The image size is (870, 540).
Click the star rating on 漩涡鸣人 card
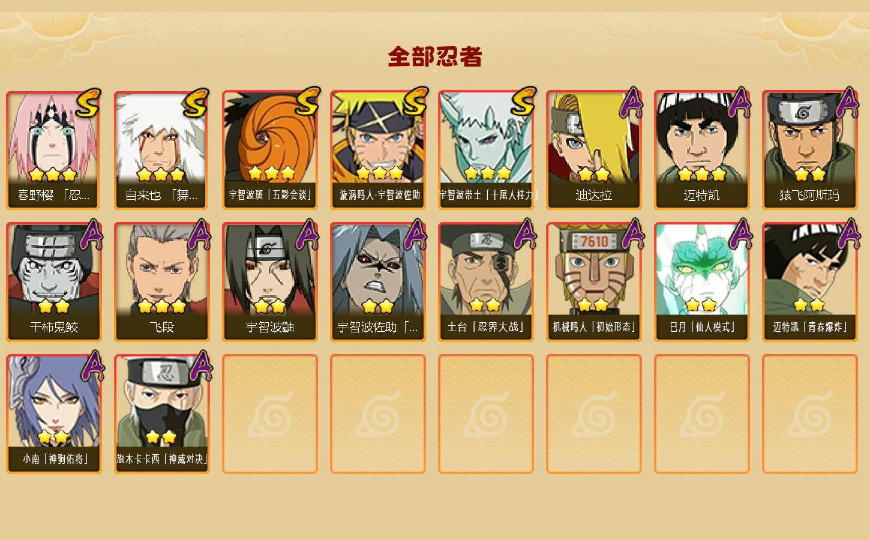[379, 173]
